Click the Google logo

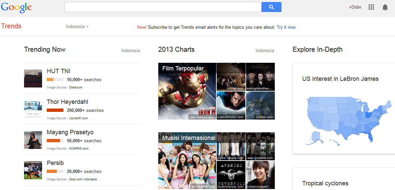(16, 8)
